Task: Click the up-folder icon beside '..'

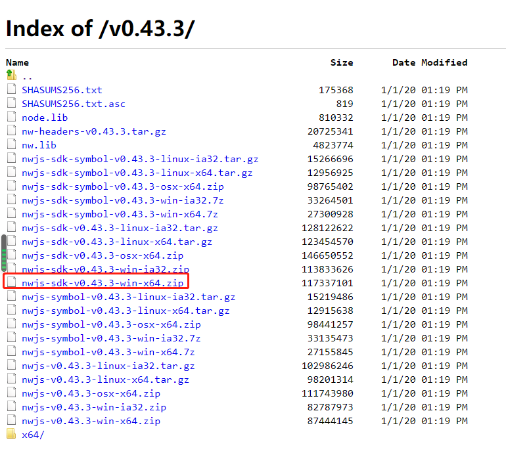Action: [x=11, y=75]
